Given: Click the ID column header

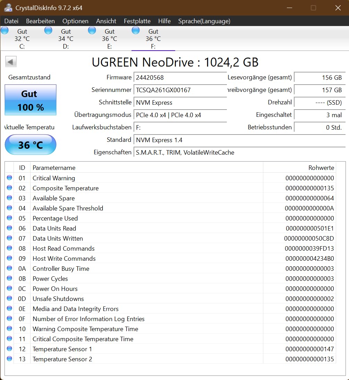Looking at the screenshot, I should point(22,168).
